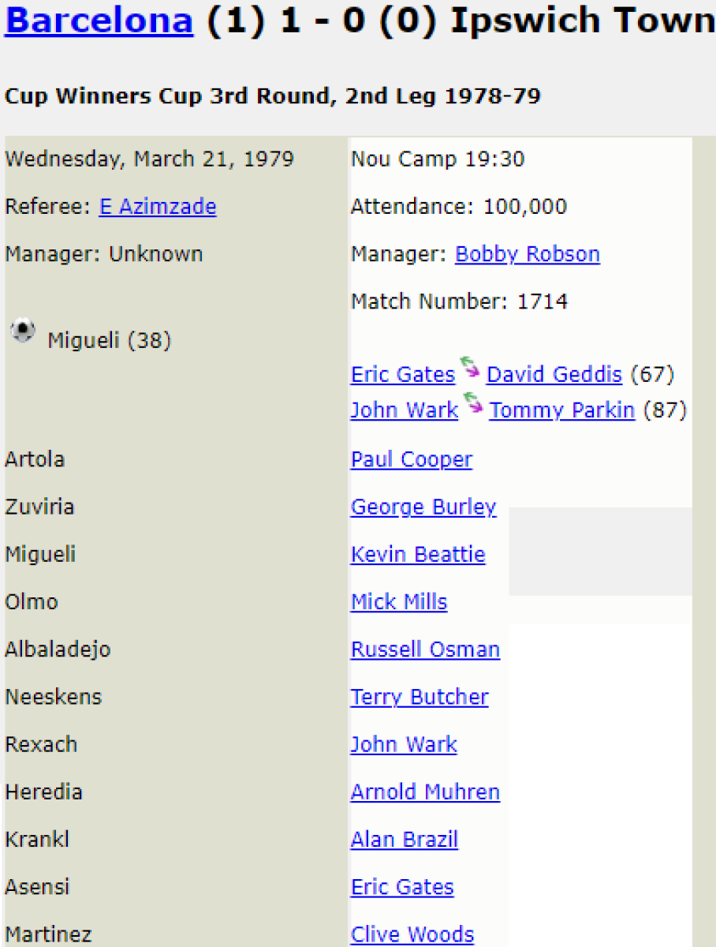
Task: Click the football goal icon beside Migueli
Action: (x=24, y=330)
